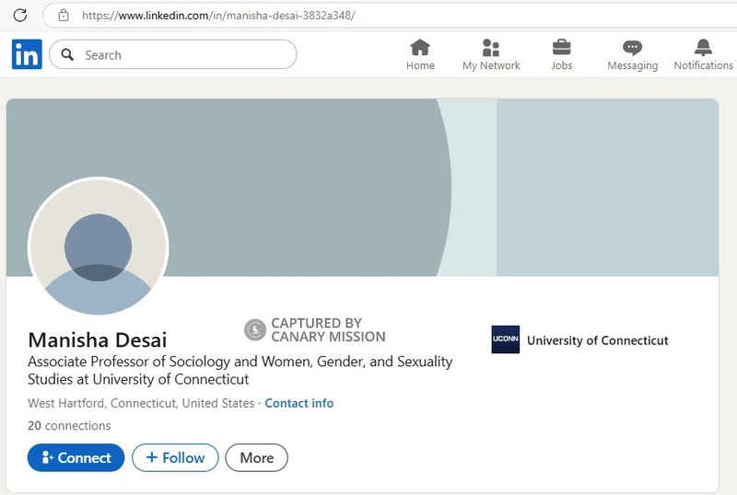Click the site info lock icon
This screenshot has height=495, width=737.
63,15
